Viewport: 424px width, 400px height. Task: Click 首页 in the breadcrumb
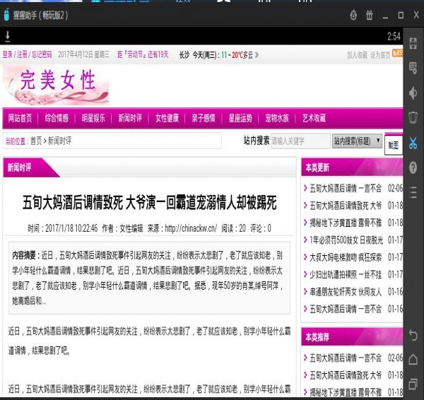[x=36, y=141]
